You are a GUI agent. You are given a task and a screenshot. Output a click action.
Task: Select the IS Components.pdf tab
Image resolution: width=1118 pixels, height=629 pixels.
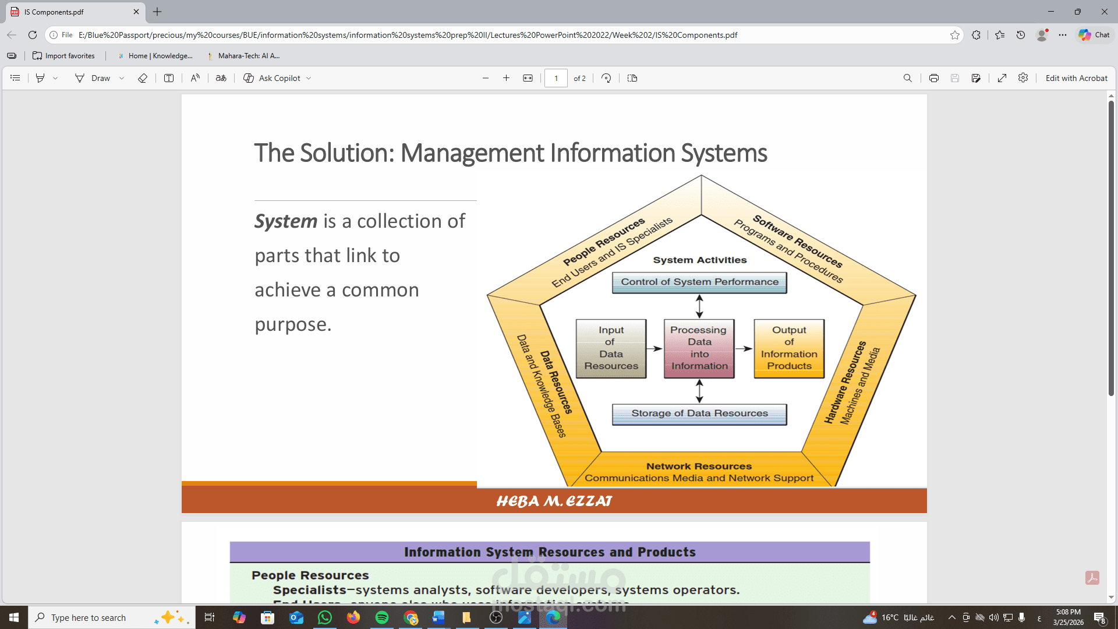point(70,12)
